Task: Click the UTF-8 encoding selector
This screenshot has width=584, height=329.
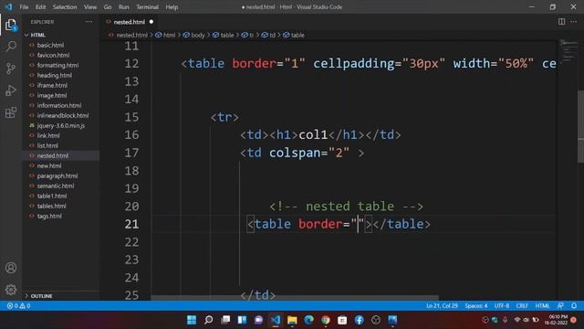Action: point(502,306)
